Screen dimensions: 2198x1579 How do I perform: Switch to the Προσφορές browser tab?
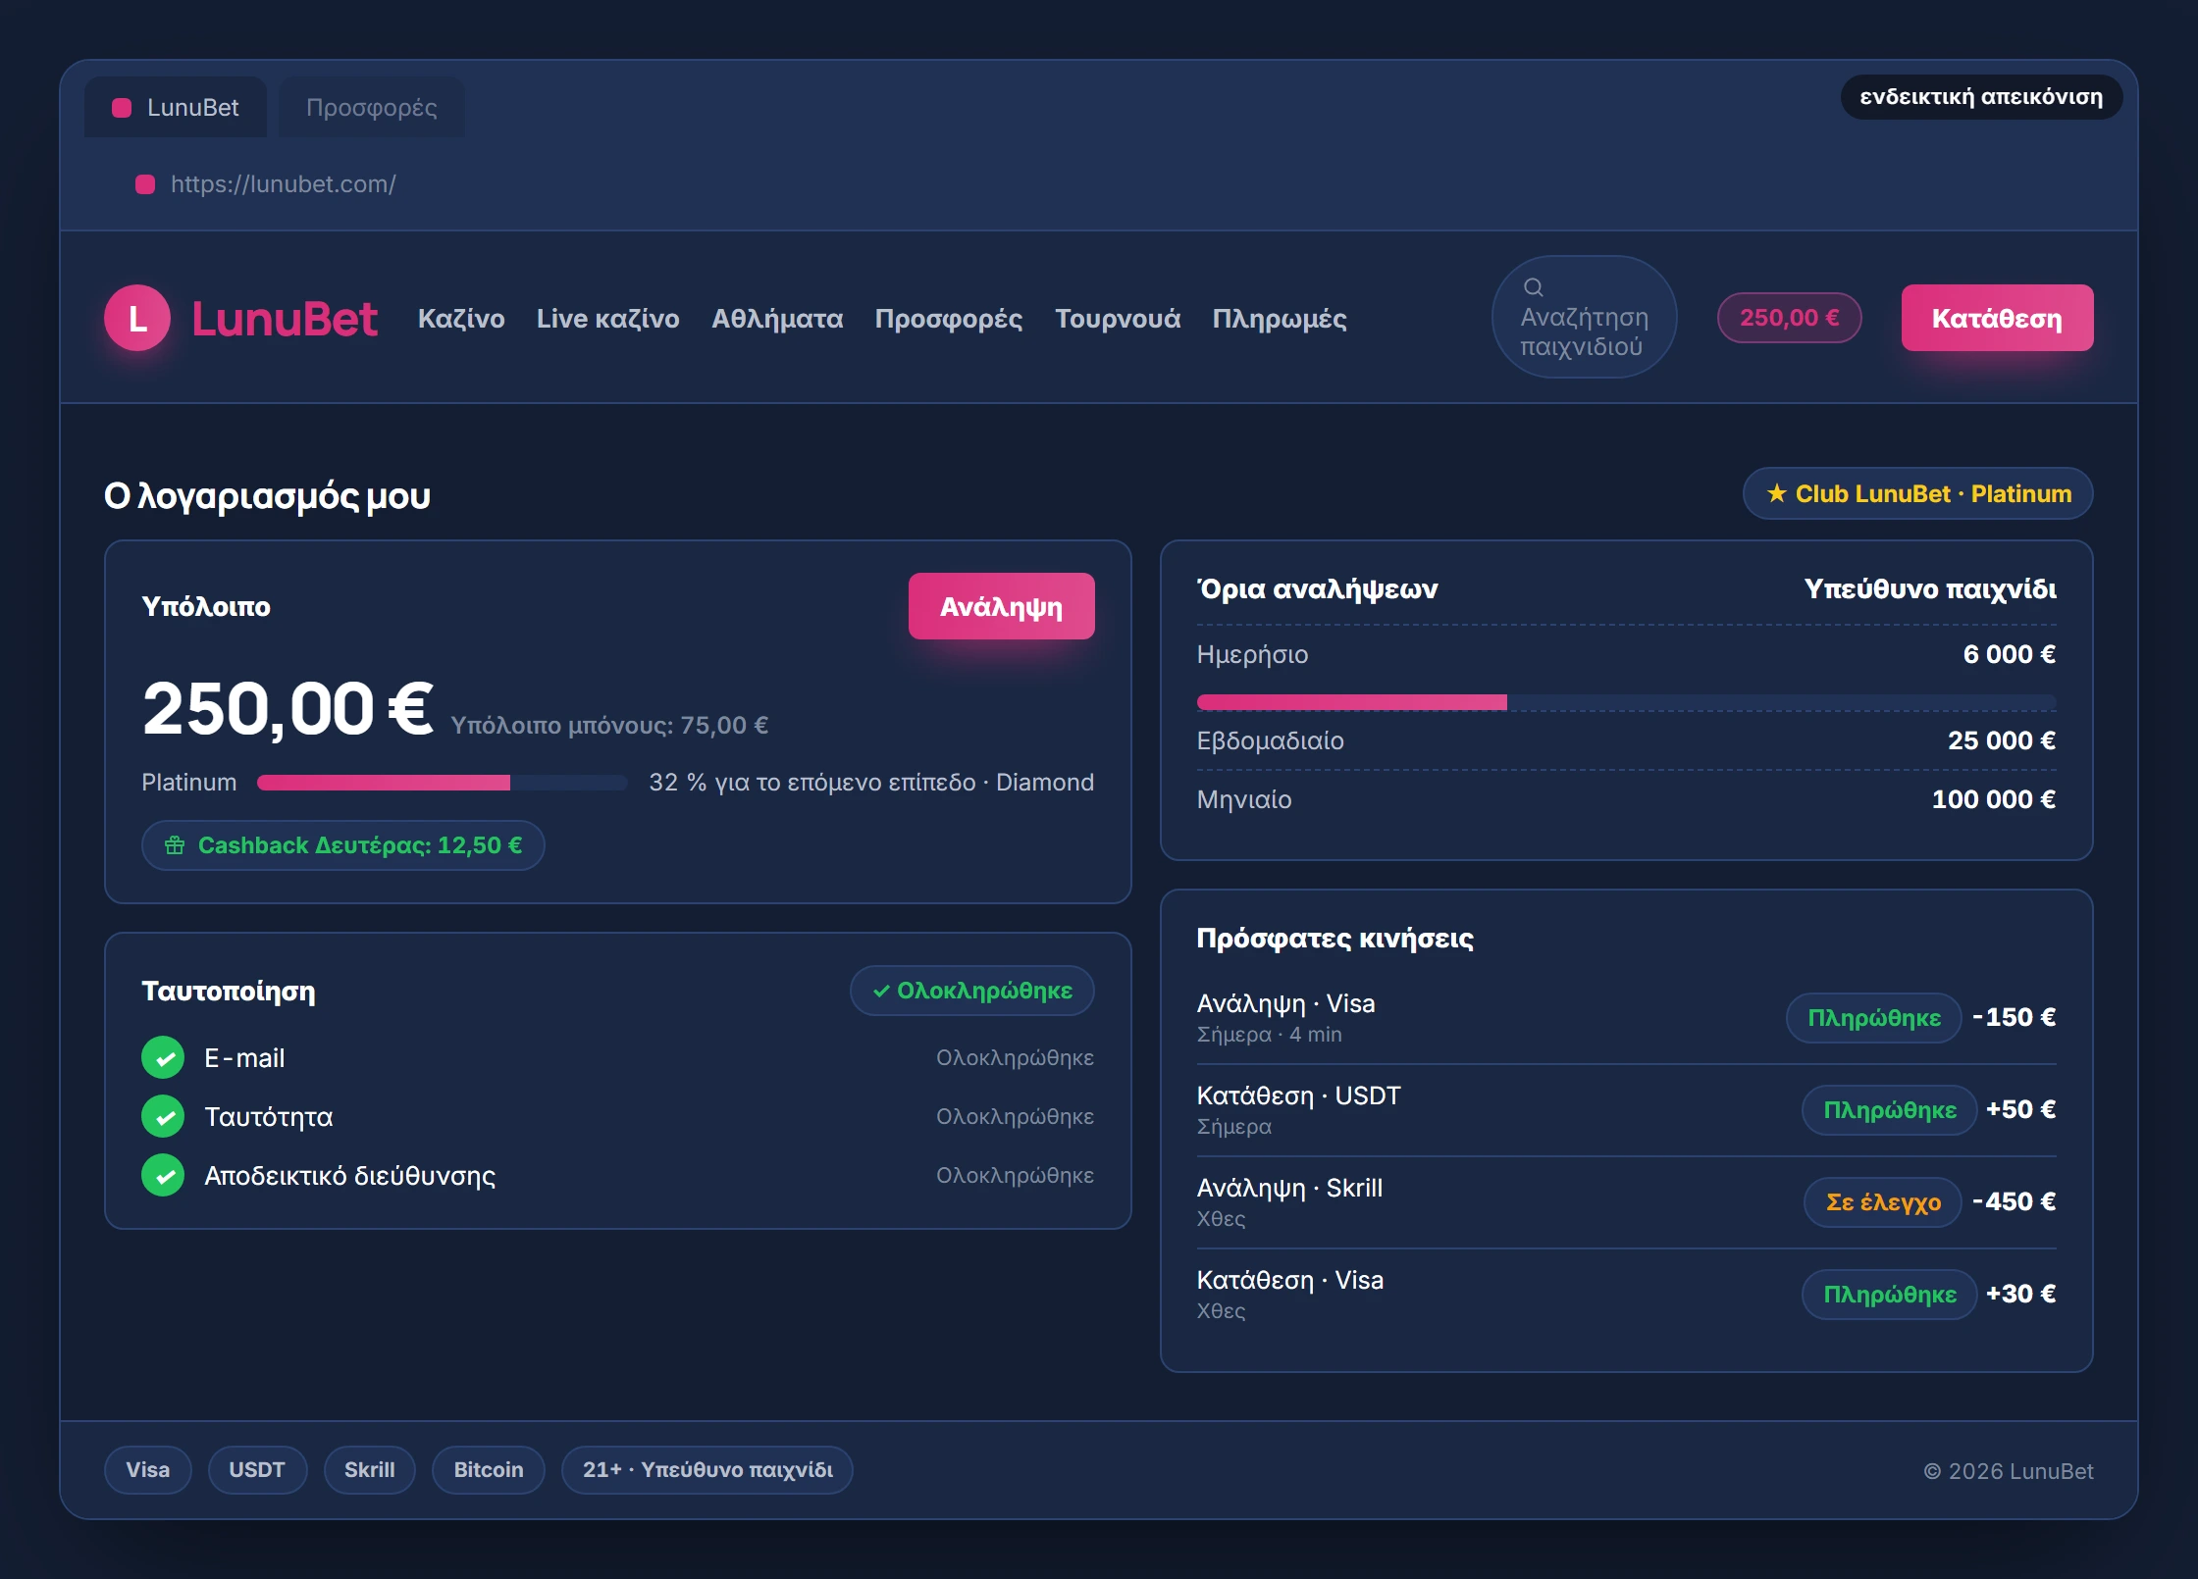pyautogui.click(x=371, y=107)
